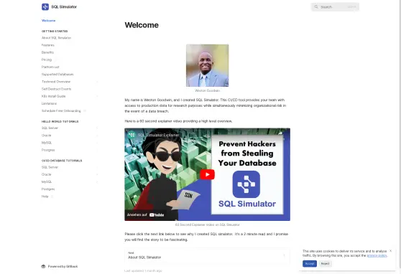Close the cookie notice with X
Image resolution: width=401 pixels, height=274 pixels.
(390, 251)
